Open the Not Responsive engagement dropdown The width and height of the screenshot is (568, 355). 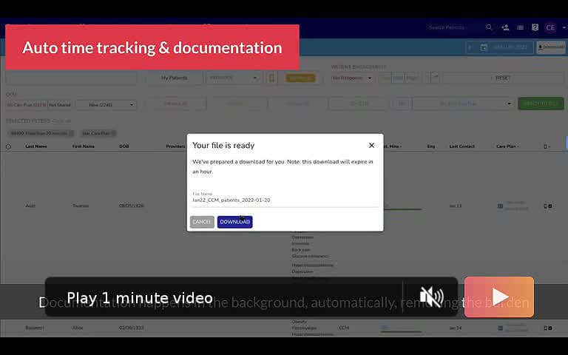(x=352, y=78)
